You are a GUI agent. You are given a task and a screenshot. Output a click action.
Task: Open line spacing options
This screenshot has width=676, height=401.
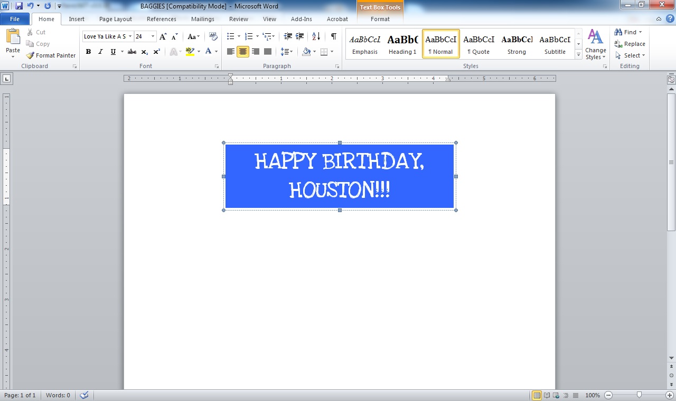coord(286,52)
